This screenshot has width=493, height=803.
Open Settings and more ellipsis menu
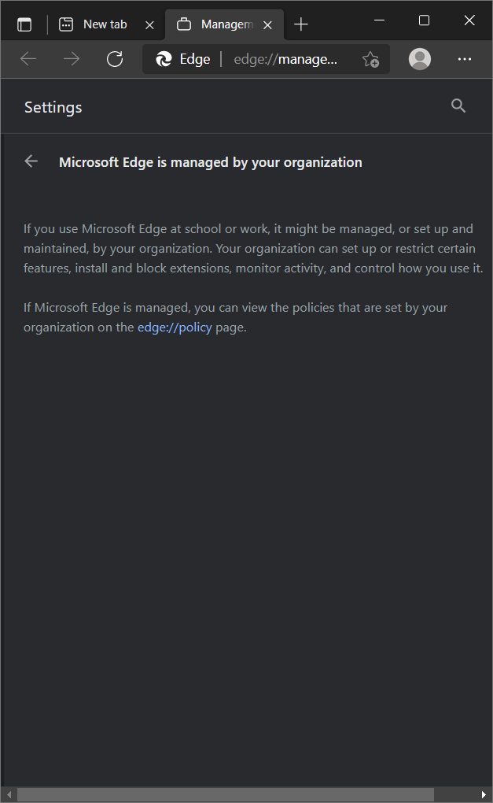(x=465, y=59)
